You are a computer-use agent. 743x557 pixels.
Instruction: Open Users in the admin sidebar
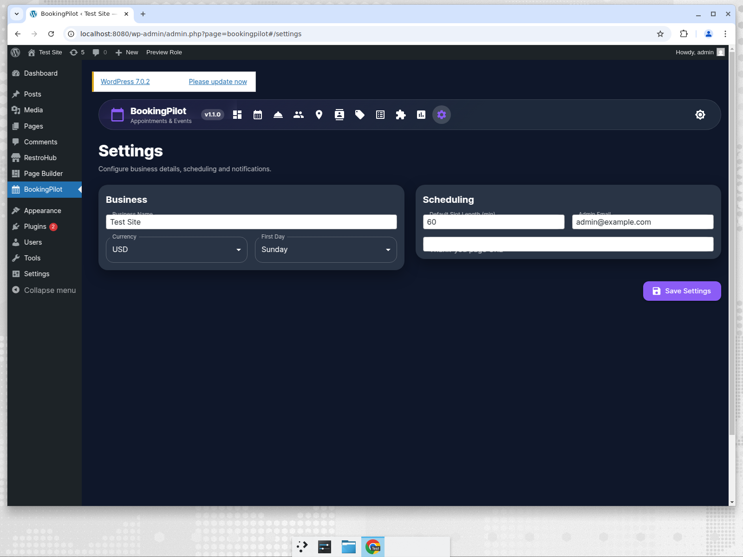tap(45, 242)
